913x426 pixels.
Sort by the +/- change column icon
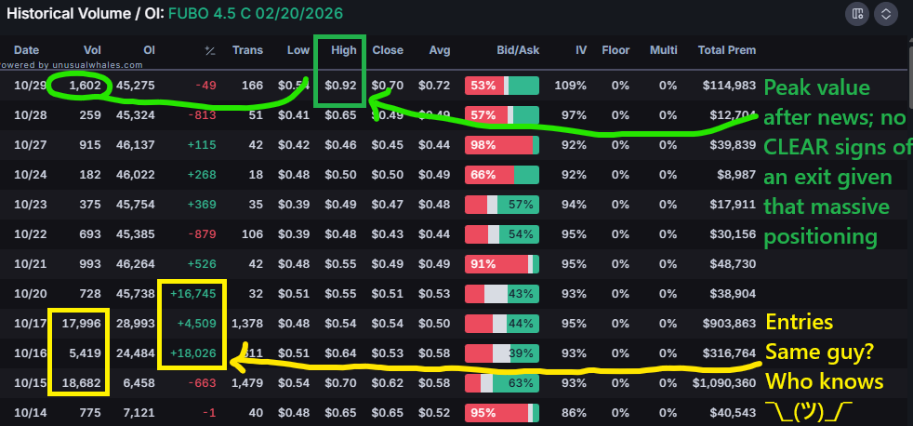pyautogui.click(x=210, y=51)
